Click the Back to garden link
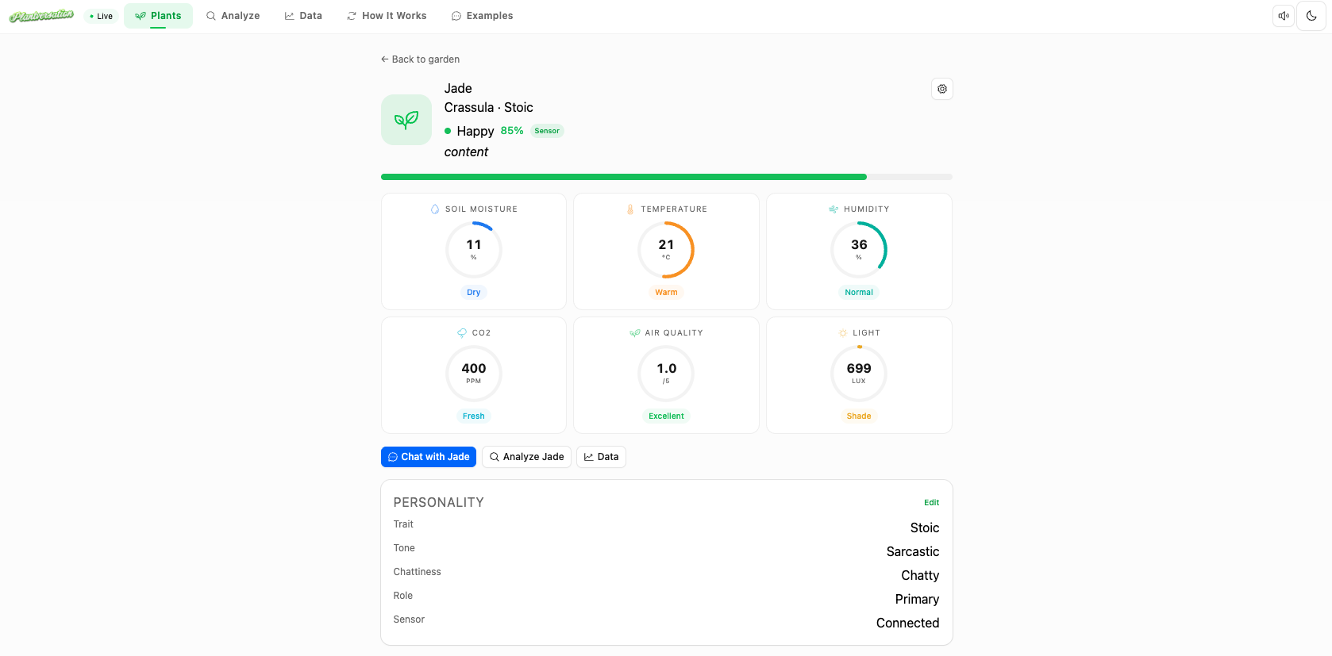The height and width of the screenshot is (656, 1332). (x=420, y=59)
